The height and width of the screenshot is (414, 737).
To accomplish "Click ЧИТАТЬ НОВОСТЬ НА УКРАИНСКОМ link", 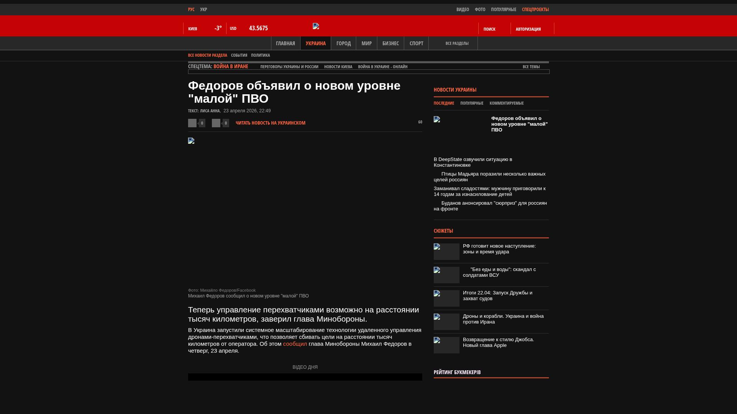I will [x=270, y=123].
